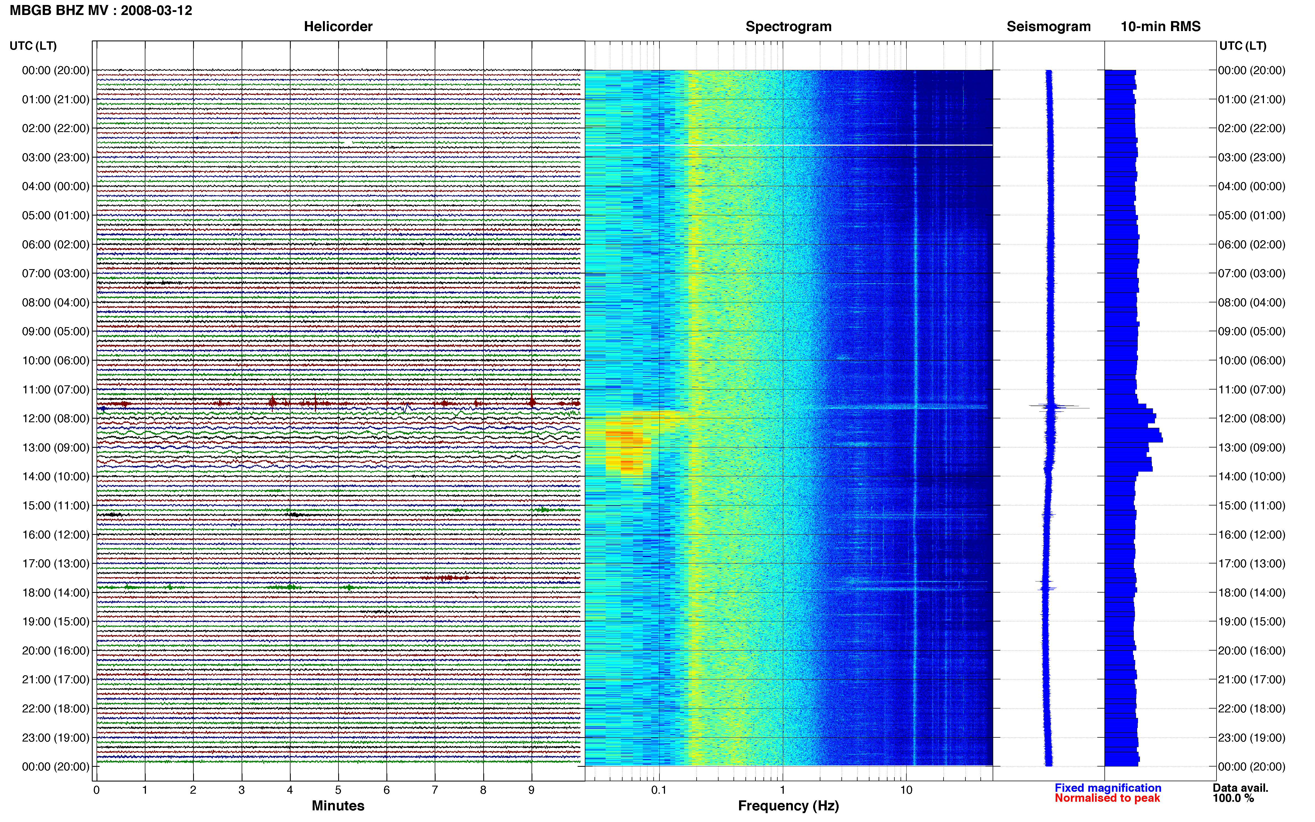
Task: Click the left '01:00 (21:00)' time label
Action: [x=55, y=100]
